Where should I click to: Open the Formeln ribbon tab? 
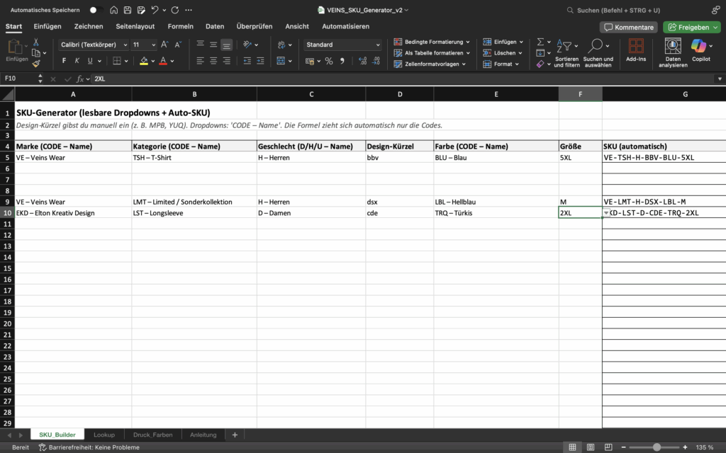[180, 26]
